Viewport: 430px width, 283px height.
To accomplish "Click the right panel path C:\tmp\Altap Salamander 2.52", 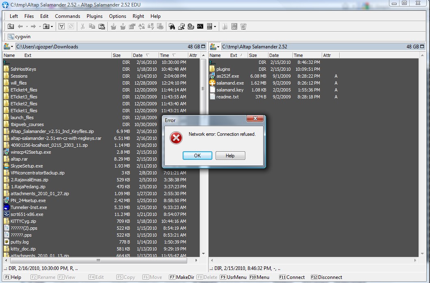I will click(255, 47).
